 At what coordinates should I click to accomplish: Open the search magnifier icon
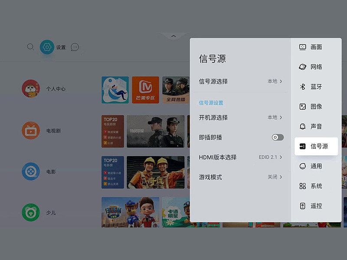(x=30, y=47)
